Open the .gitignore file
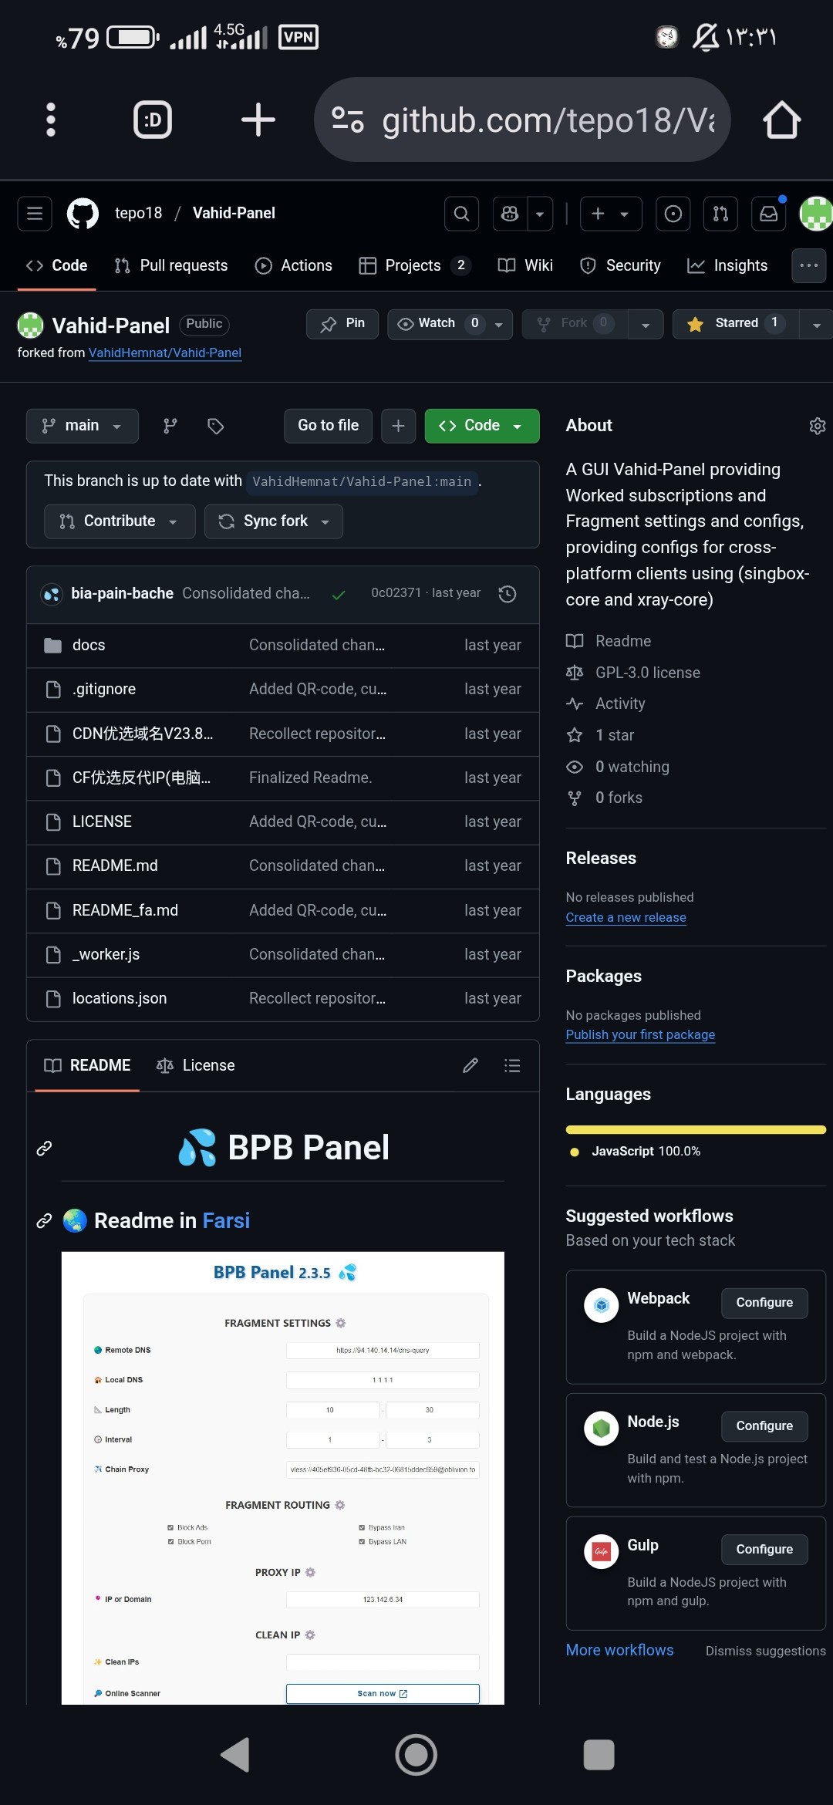The image size is (833, 1805). coord(104,689)
